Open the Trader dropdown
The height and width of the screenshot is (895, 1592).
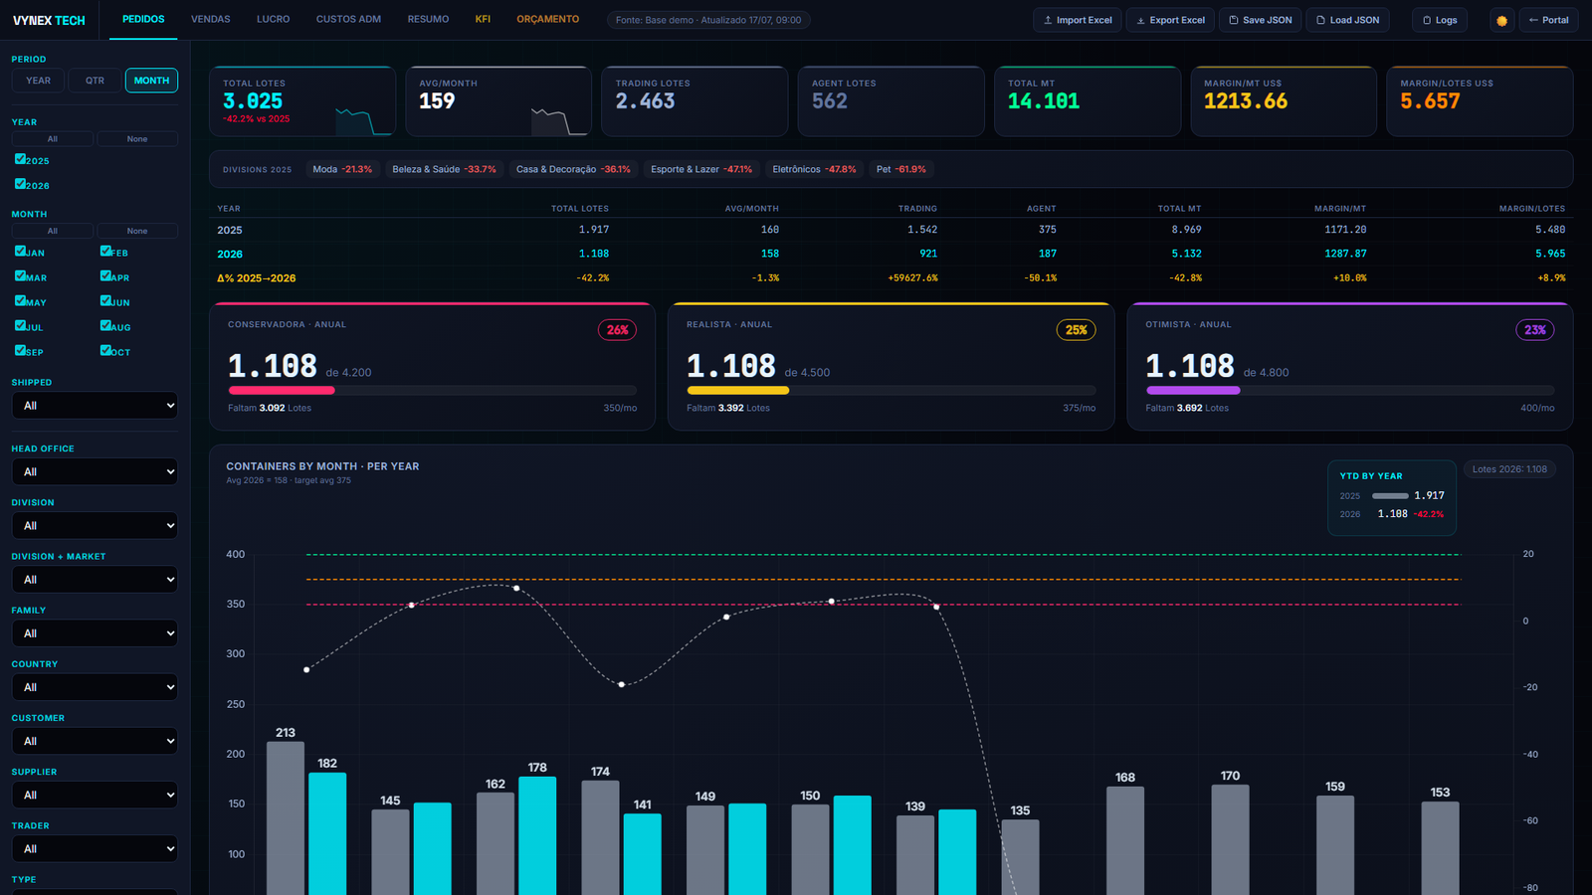[95, 848]
